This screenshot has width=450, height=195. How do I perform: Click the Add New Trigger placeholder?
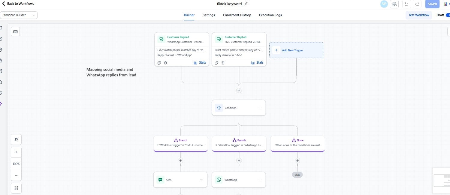(x=296, y=50)
